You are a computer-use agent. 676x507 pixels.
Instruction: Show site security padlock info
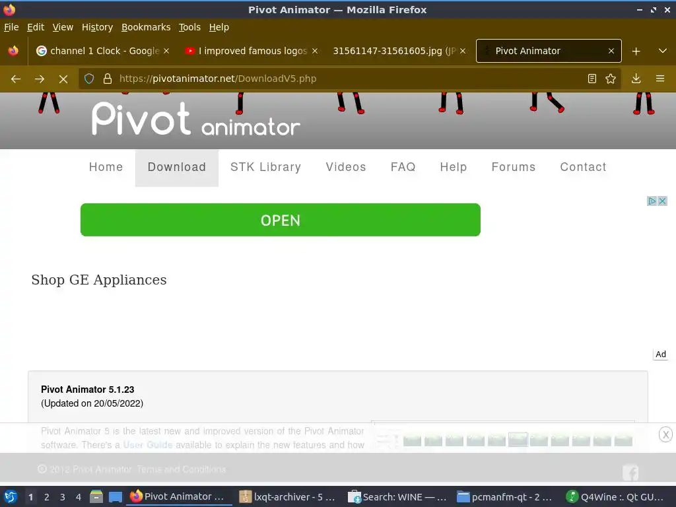108,79
